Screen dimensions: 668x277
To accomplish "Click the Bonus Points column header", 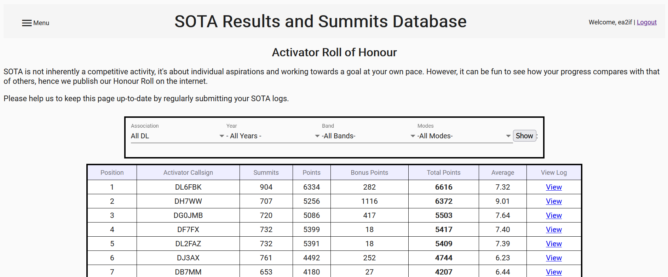I will 369,173.
